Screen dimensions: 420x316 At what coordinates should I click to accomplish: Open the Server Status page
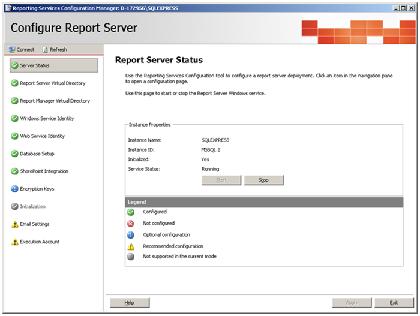tap(54, 65)
